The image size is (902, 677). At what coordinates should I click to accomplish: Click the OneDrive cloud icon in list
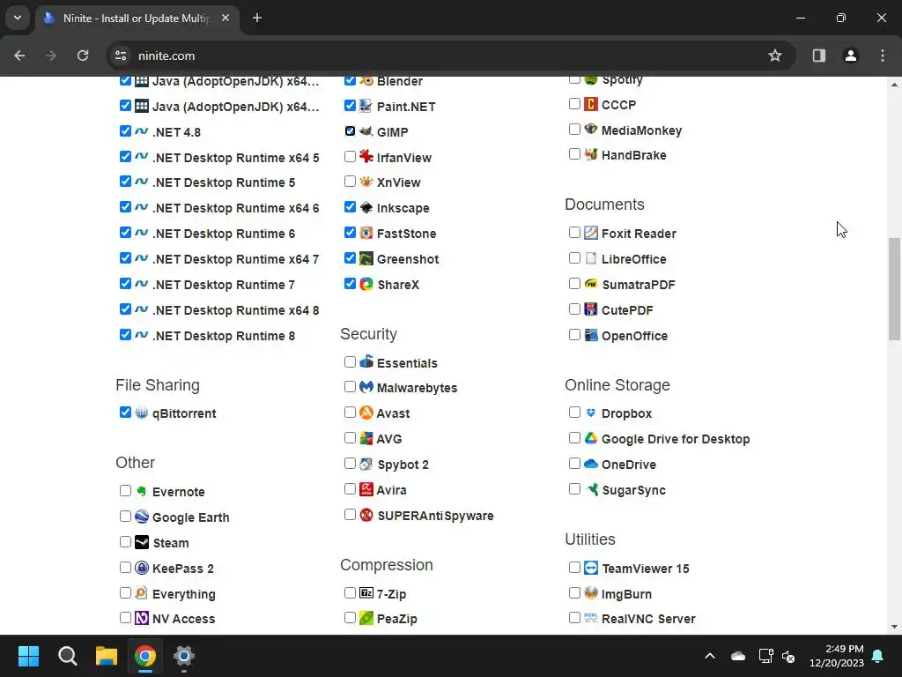[591, 464]
